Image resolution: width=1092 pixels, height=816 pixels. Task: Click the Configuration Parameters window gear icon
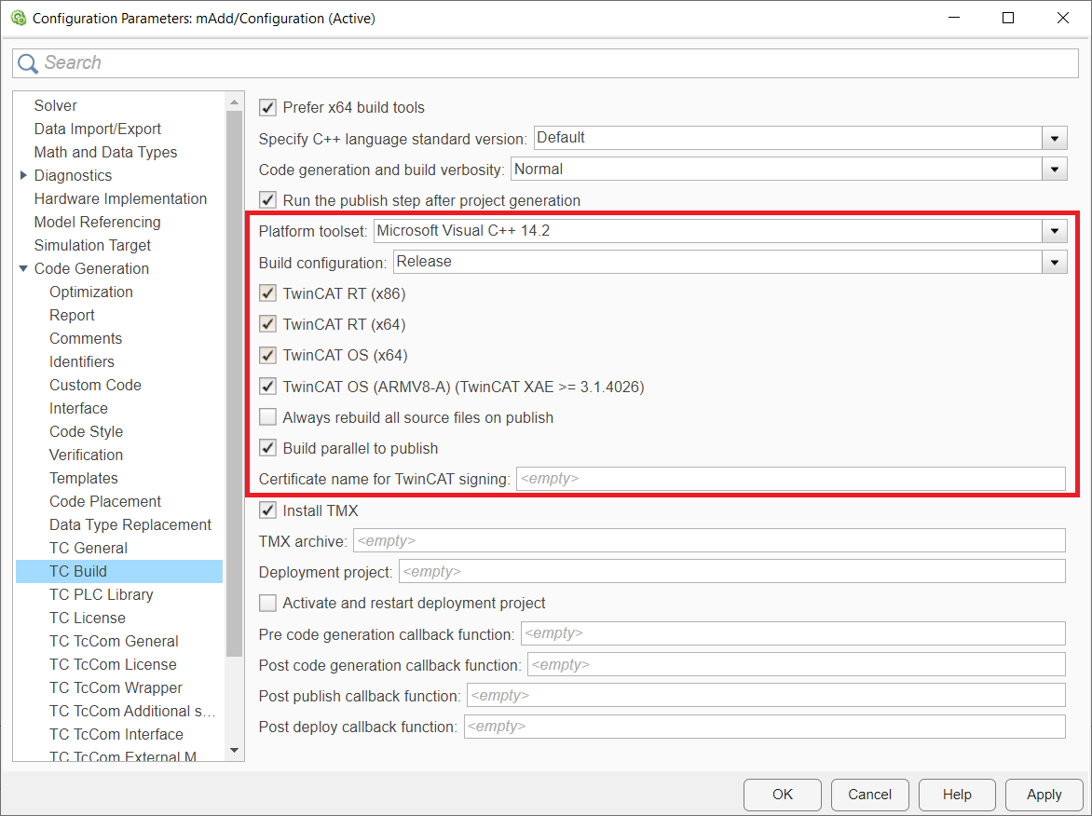pyautogui.click(x=18, y=18)
